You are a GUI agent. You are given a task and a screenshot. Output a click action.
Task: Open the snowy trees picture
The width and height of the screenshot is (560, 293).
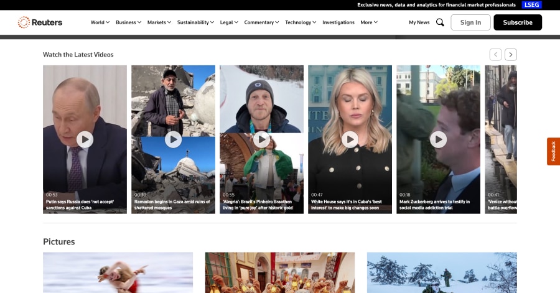coord(442,272)
